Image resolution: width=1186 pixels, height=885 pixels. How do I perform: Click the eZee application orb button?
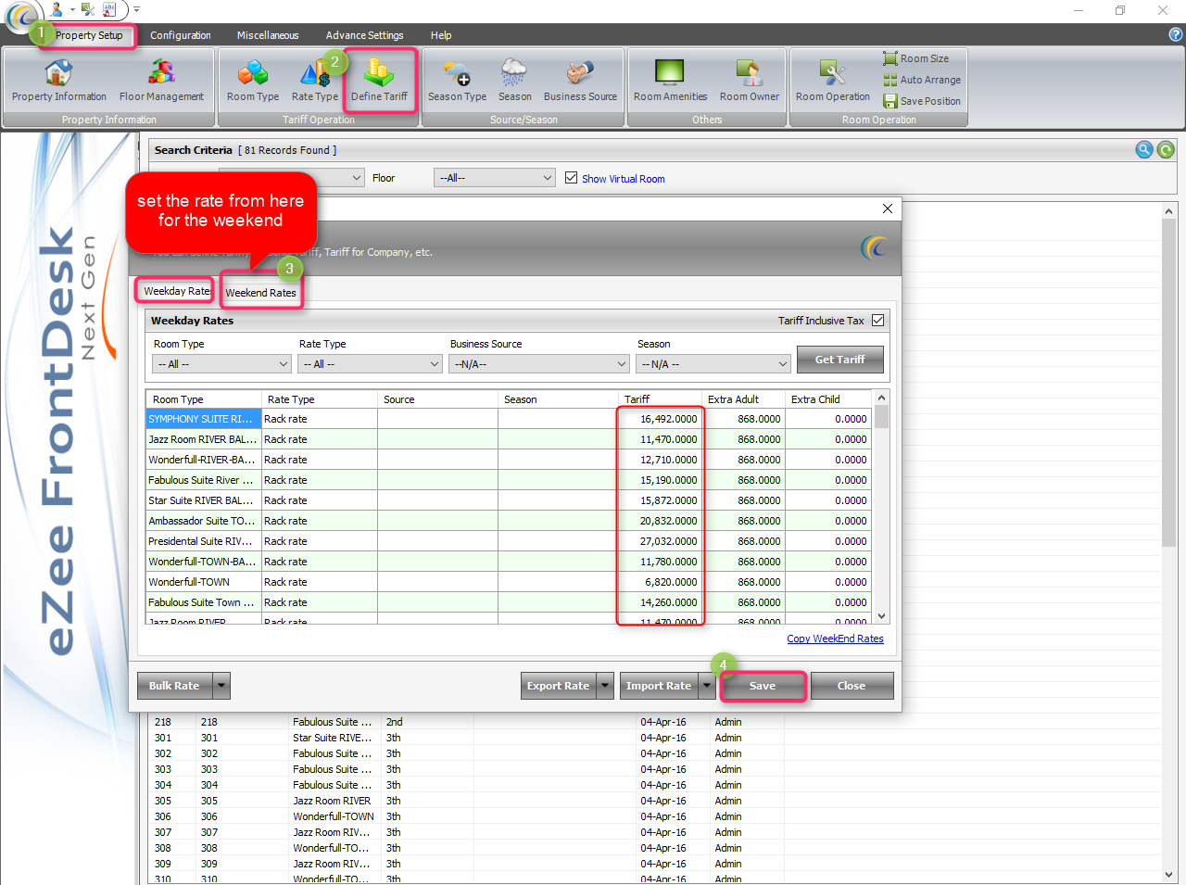(x=21, y=16)
